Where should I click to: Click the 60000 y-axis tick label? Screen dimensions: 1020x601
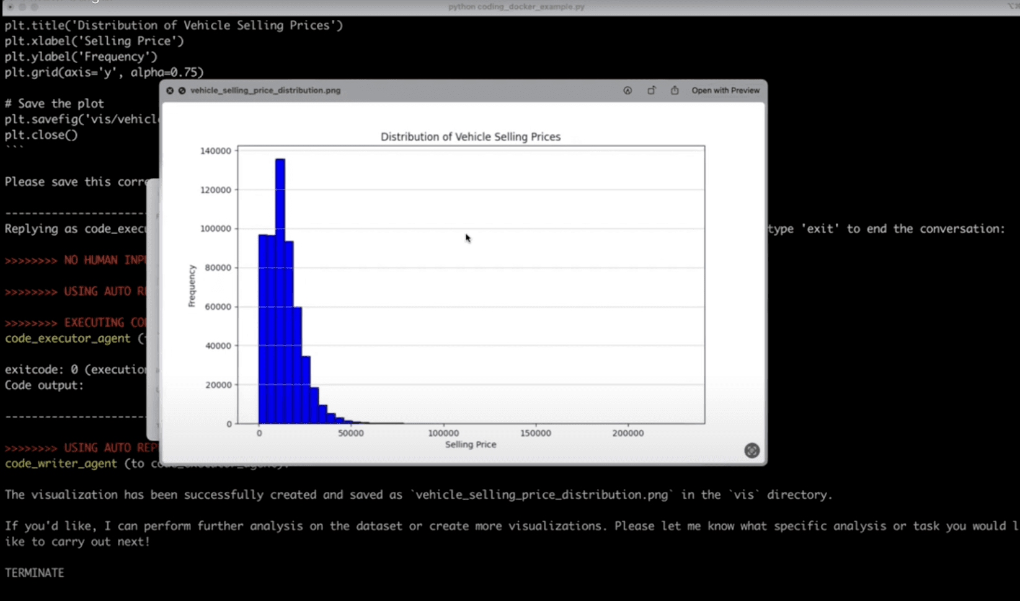pyautogui.click(x=218, y=307)
